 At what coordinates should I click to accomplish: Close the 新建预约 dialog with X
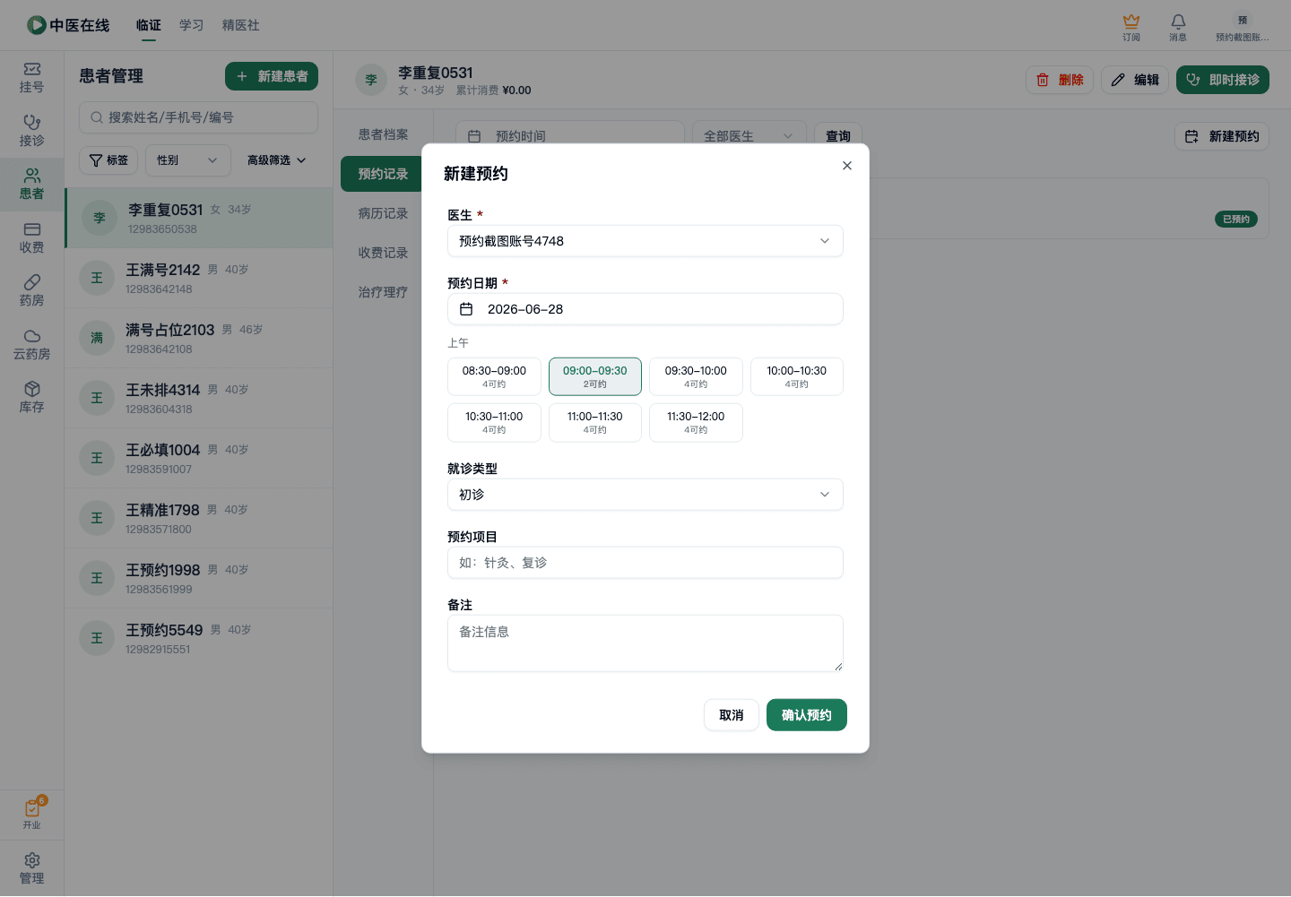847,166
